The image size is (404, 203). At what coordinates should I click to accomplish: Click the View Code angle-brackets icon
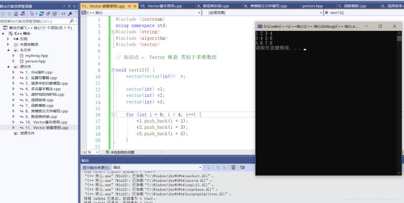pos(64,14)
